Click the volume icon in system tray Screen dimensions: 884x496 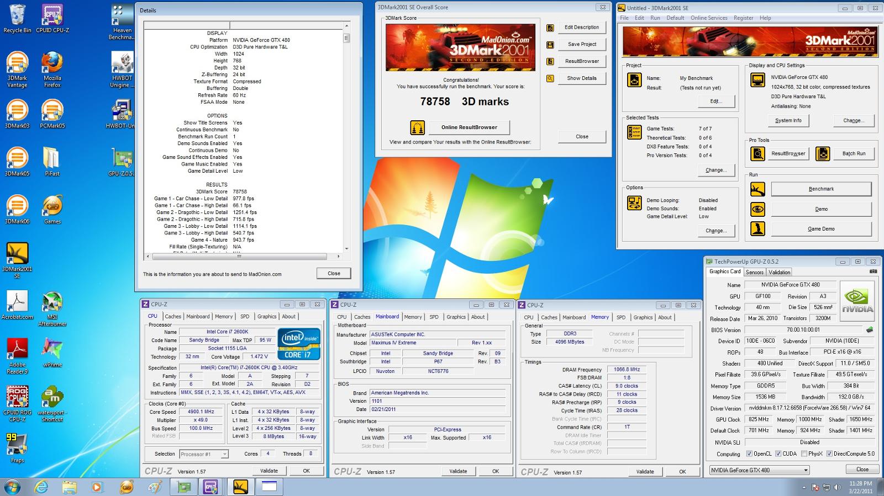(x=836, y=487)
